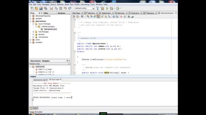206x115 pixels.
Task: Click the Redo arrow icon
Action: click(70, 9)
